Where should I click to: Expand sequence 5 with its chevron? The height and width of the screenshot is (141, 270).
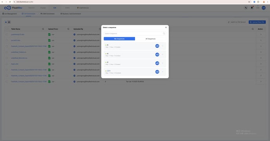pyautogui.click(x=162, y=46)
